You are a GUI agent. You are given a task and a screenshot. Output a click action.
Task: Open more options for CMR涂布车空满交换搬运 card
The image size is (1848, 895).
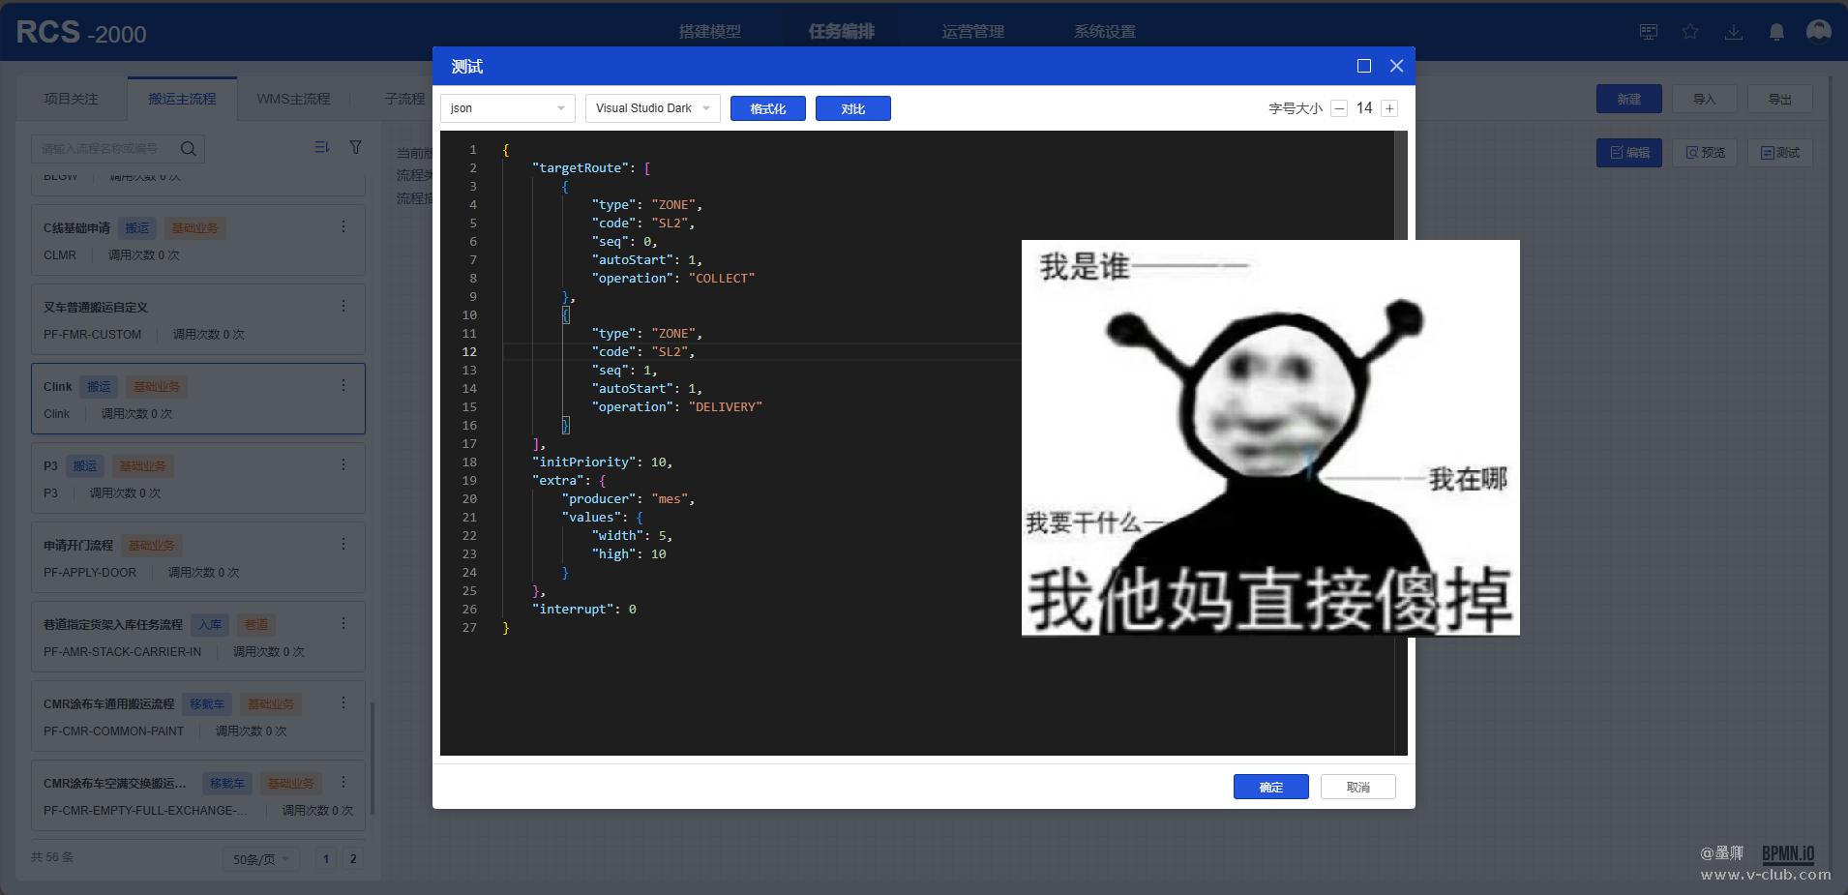point(343,782)
